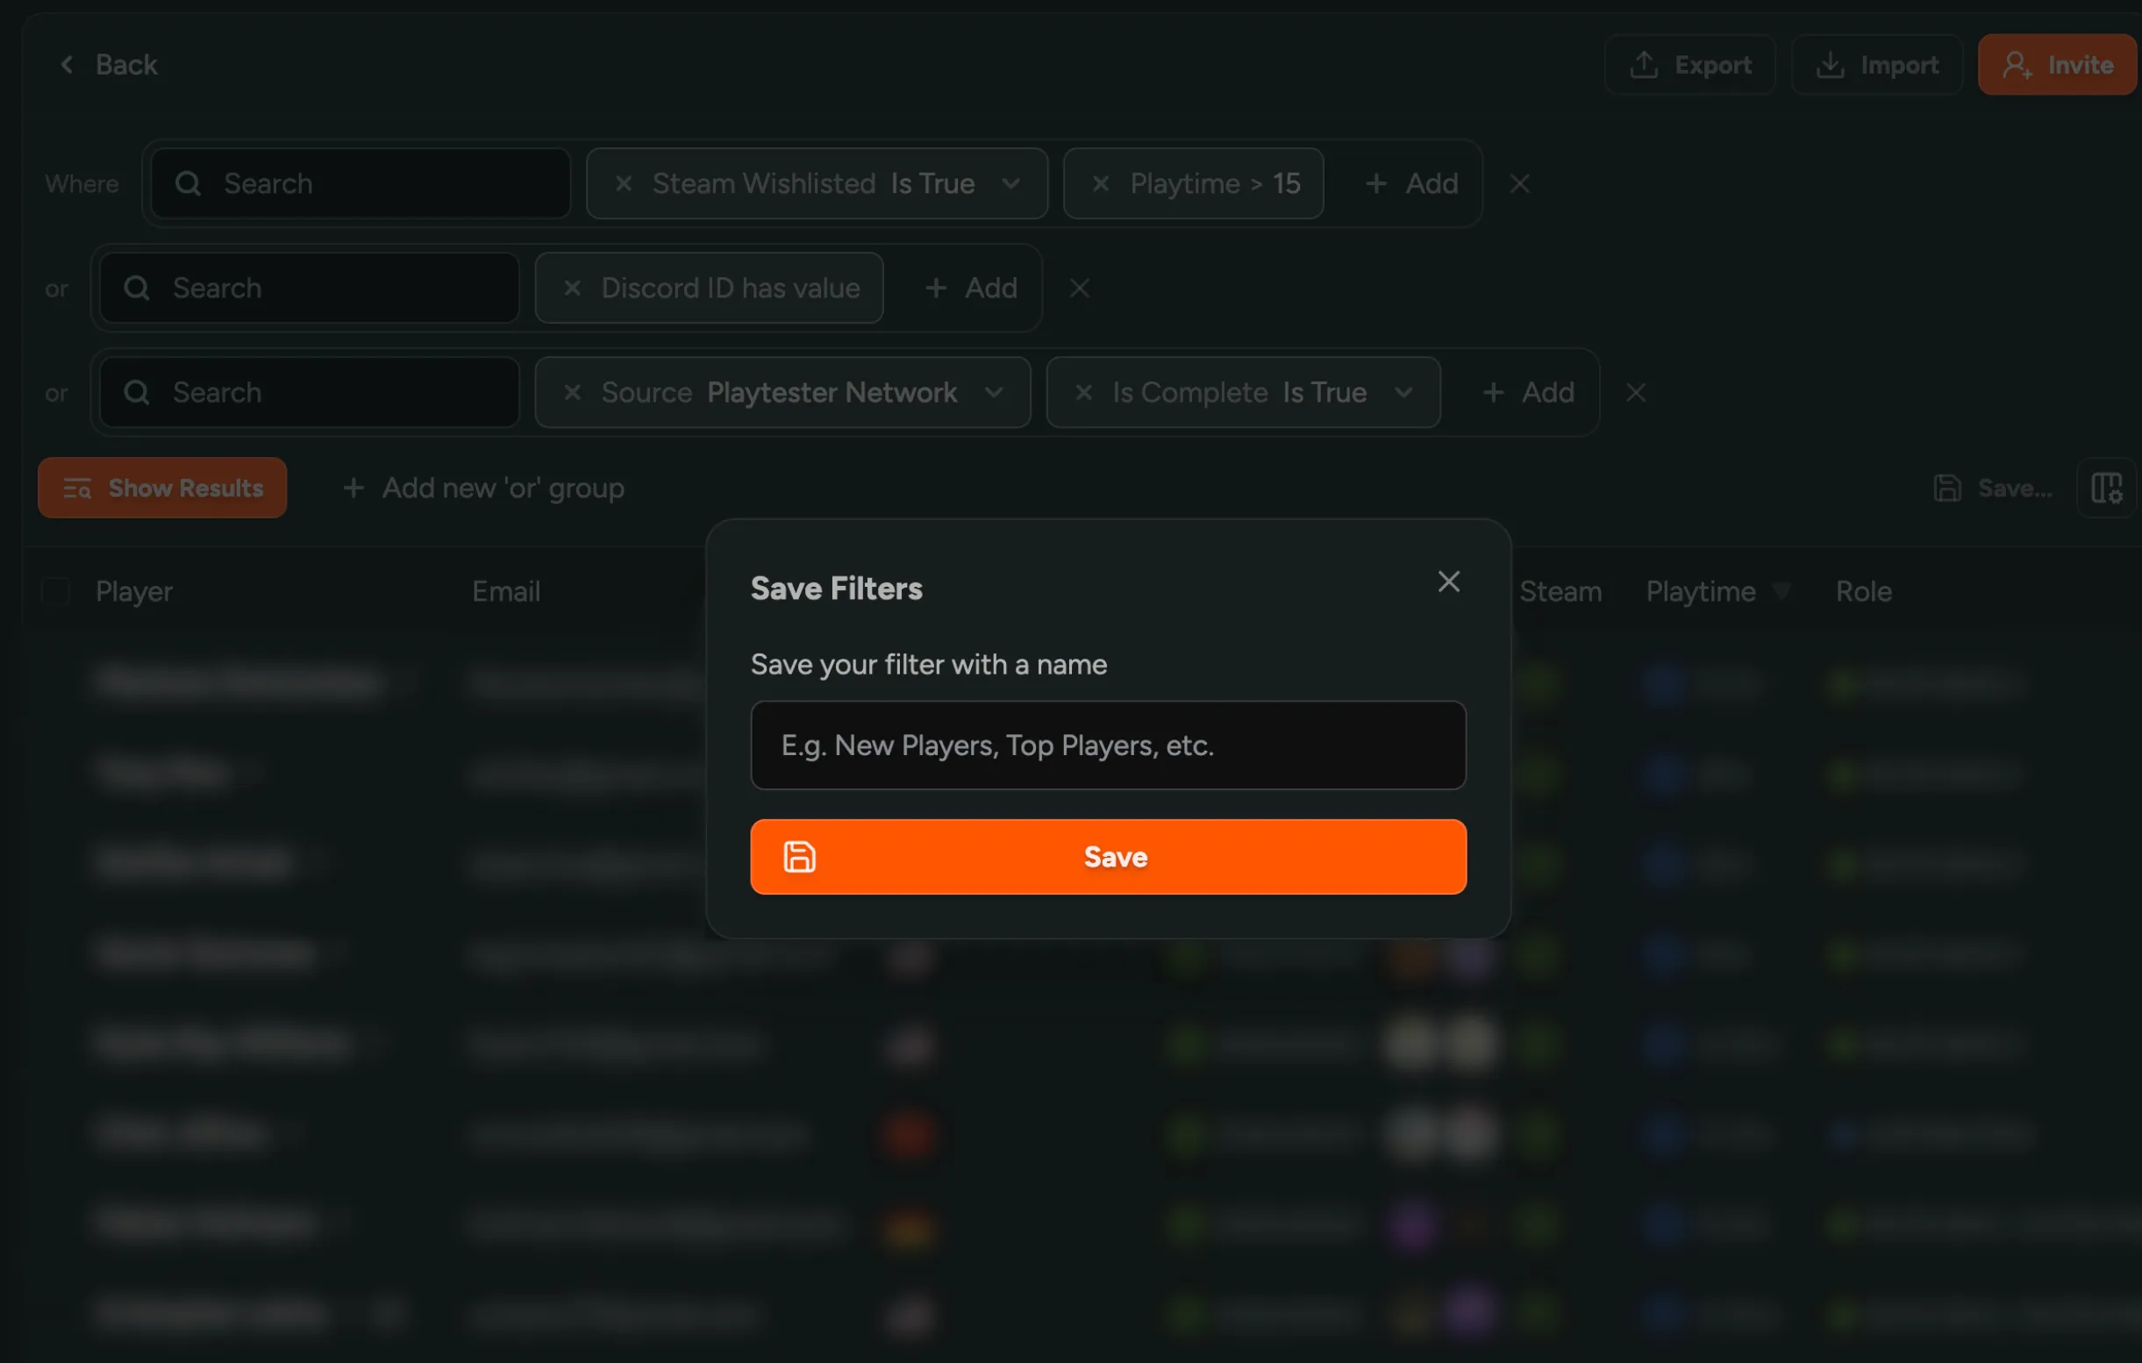This screenshot has height=1363, width=2142.
Task: Click the Export icon at top right
Action: point(1645,64)
